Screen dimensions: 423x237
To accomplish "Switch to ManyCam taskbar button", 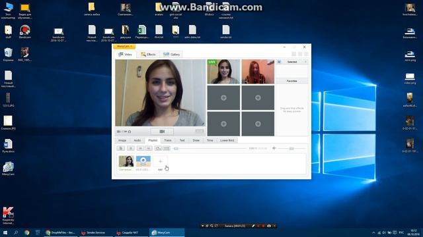I will click(x=167, y=232).
